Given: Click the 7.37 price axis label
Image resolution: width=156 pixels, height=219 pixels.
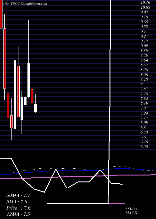Looking at the screenshot, I should pos(144,108).
